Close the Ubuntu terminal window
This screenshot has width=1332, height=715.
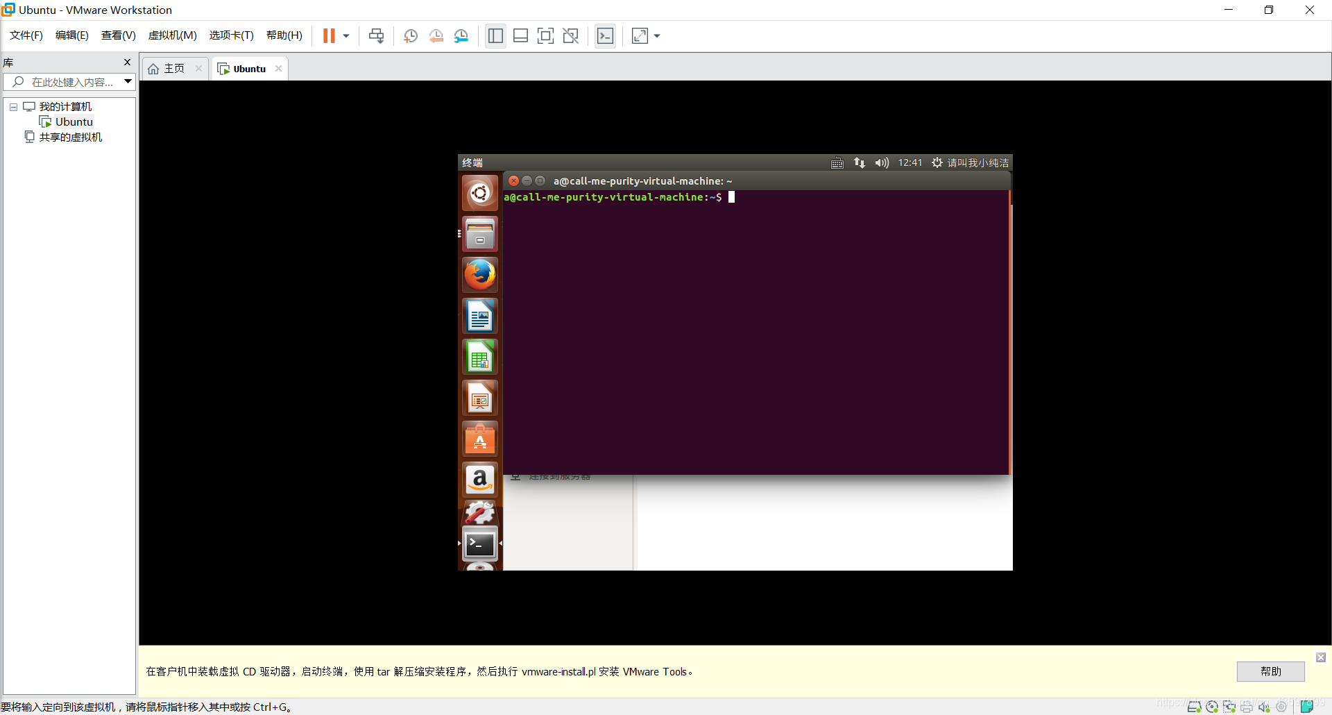pyautogui.click(x=513, y=180)
